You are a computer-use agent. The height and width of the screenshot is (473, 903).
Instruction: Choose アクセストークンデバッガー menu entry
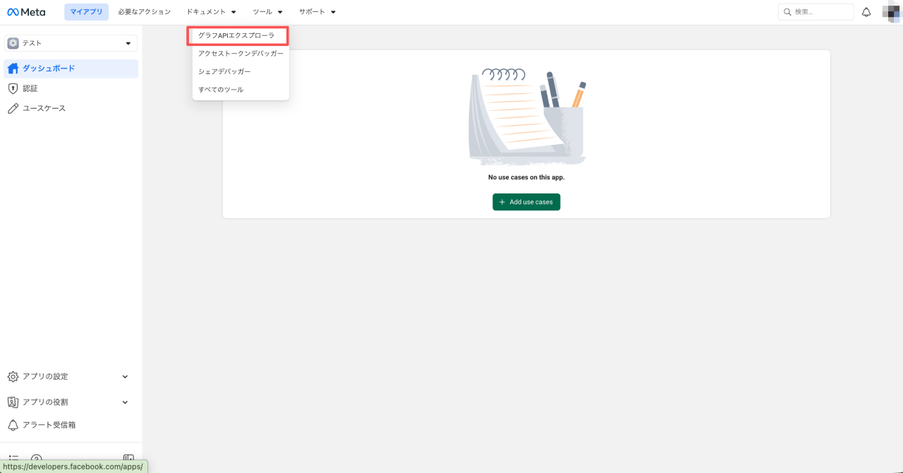241,54
